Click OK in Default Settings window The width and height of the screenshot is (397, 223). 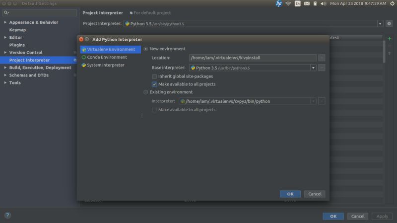click(333, 216)
